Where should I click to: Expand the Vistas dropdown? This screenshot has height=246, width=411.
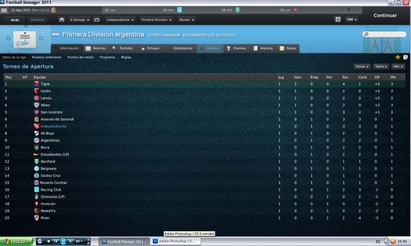pyautogui.click(x=362, y=67)
